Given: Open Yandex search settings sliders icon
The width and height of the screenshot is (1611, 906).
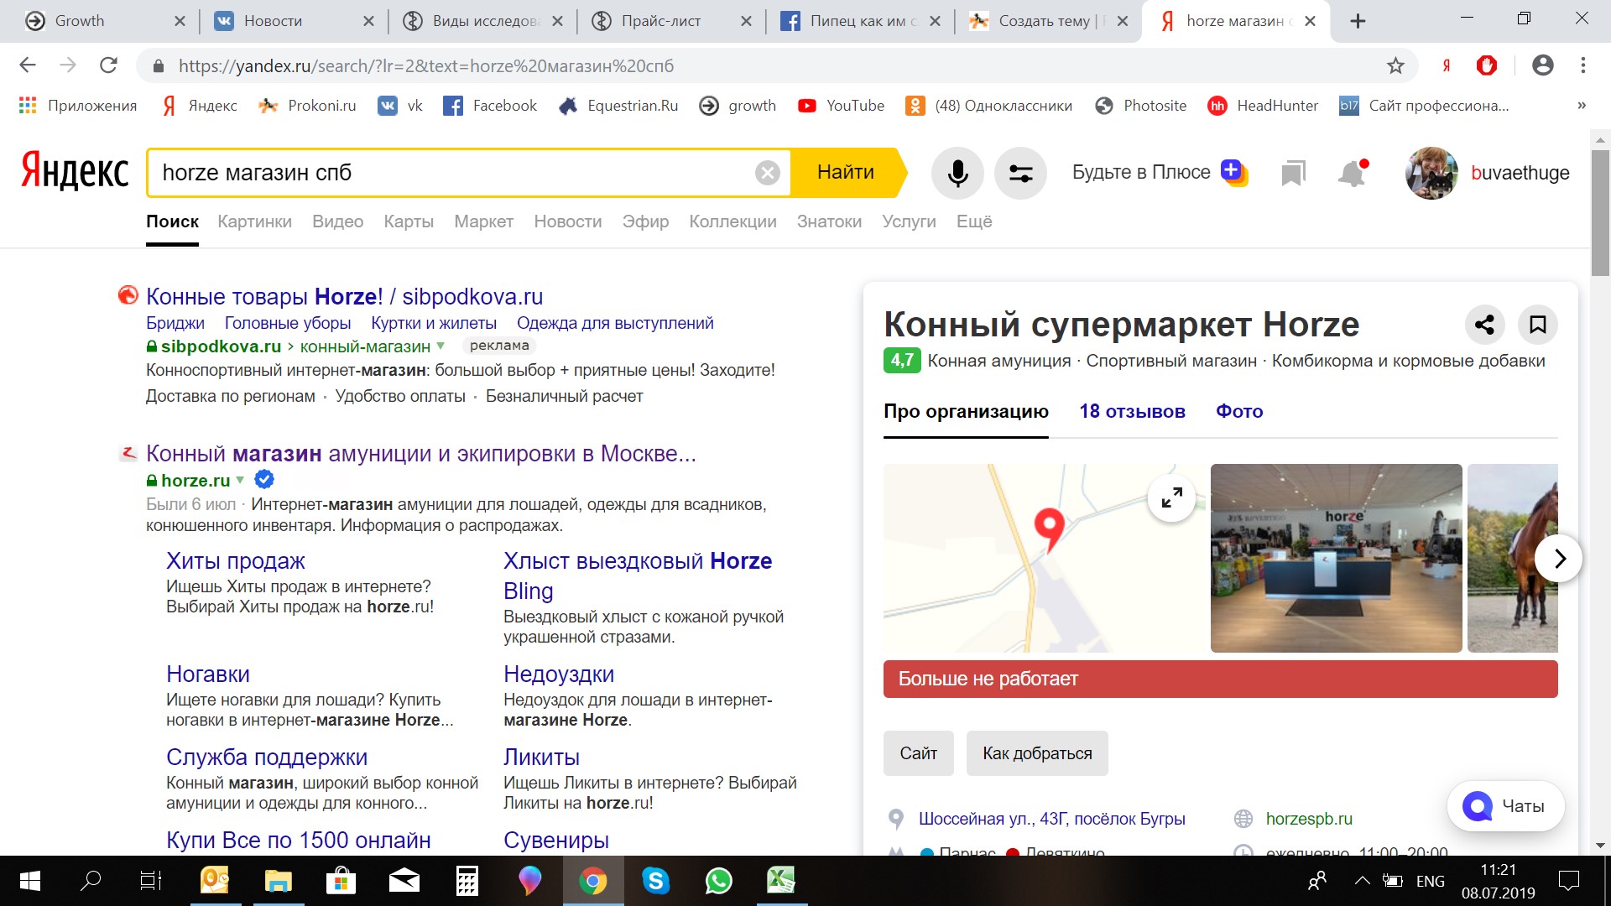Looking at the screenshot, I should tap(1020, 173).
